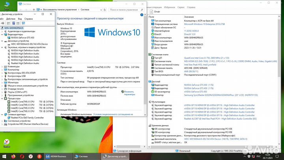Open Справка menu in Device Manager

pyautogui.click(x=28, y=19)
